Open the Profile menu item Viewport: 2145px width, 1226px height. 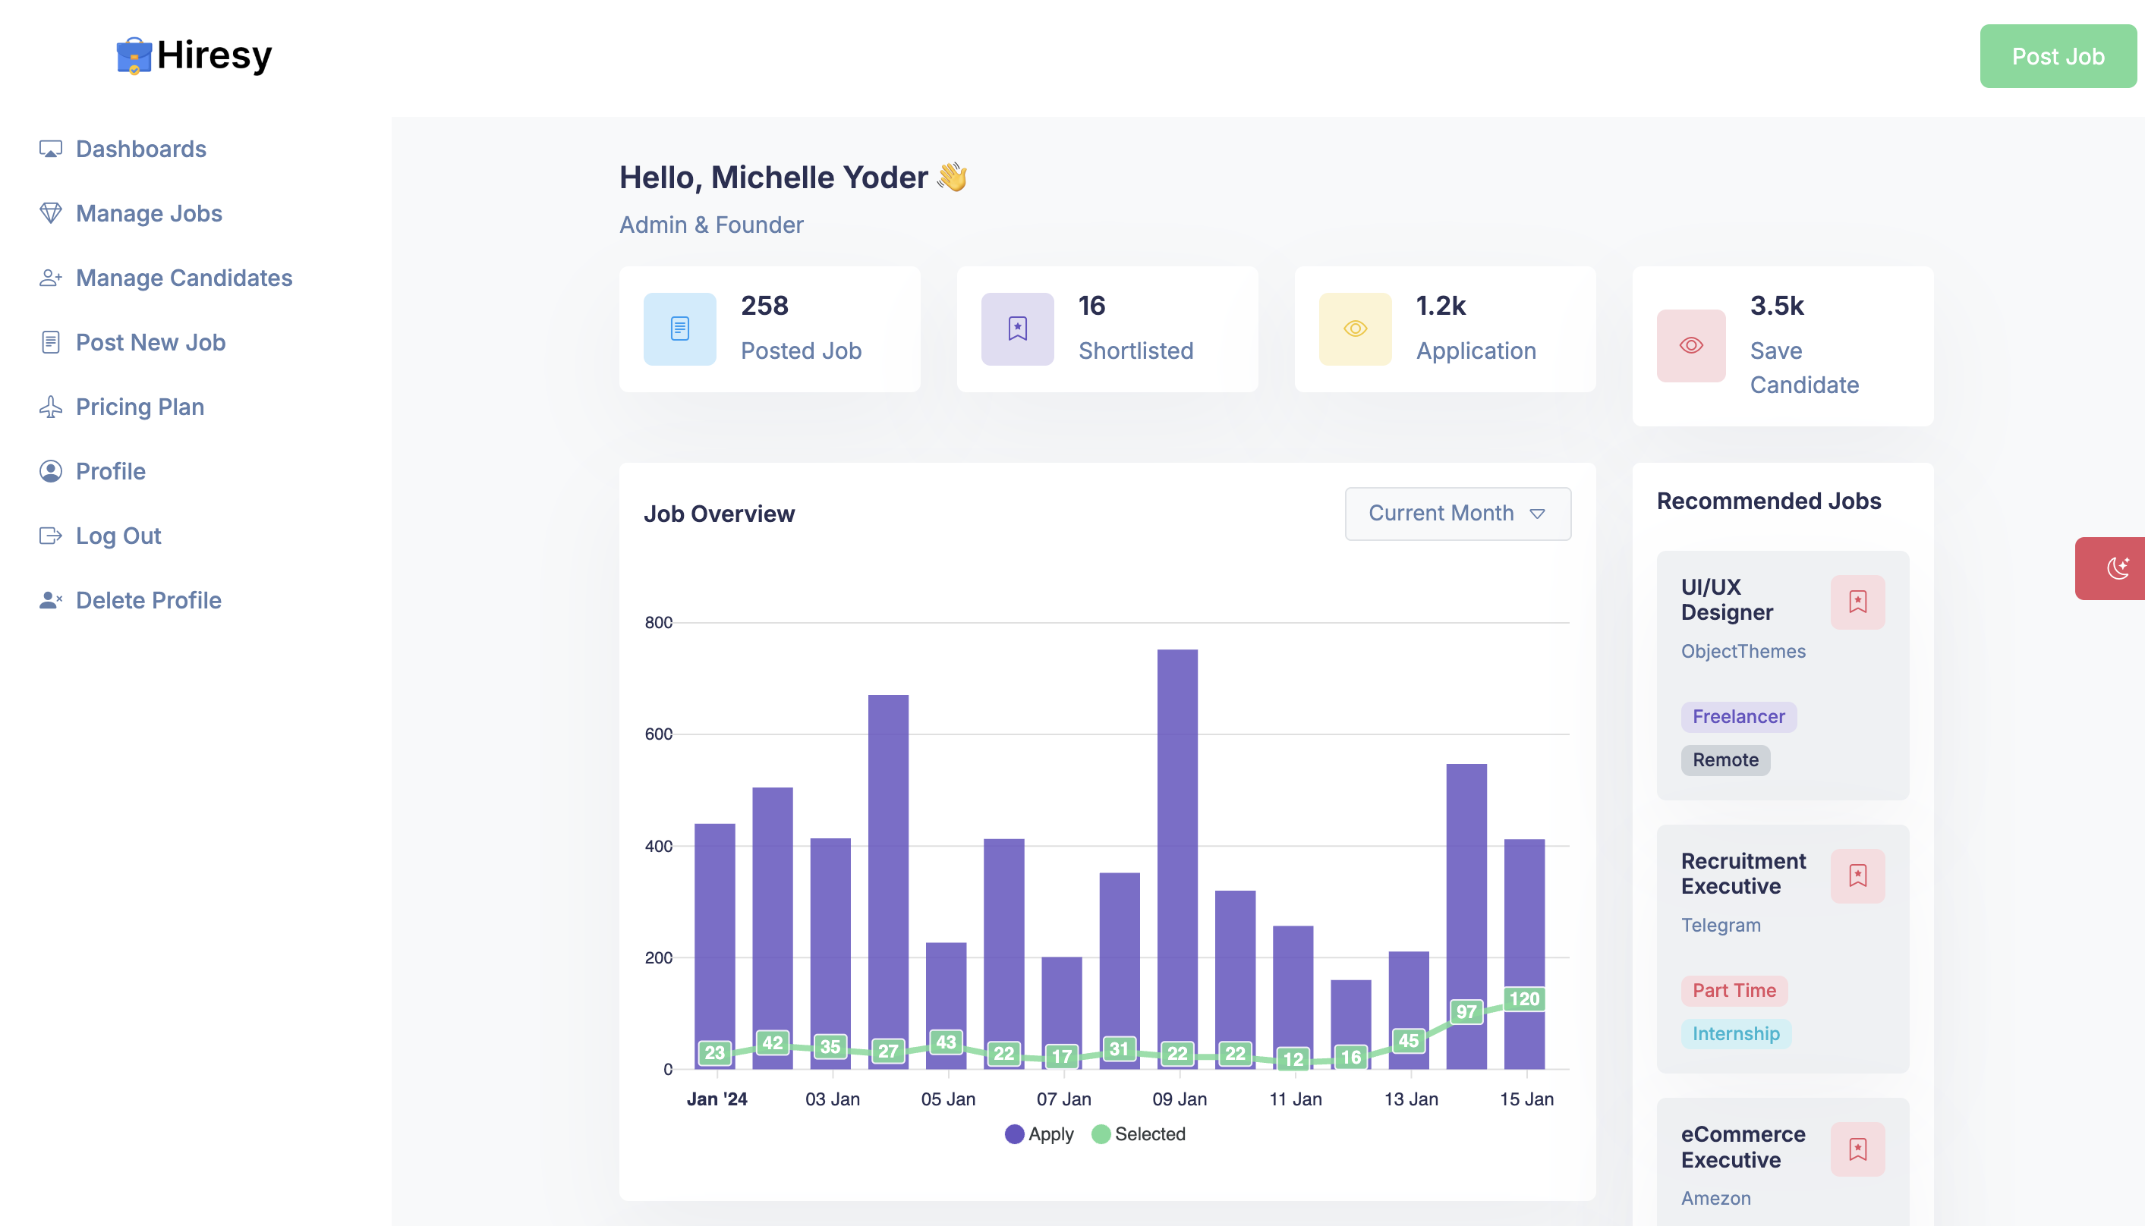pos(110,472)
